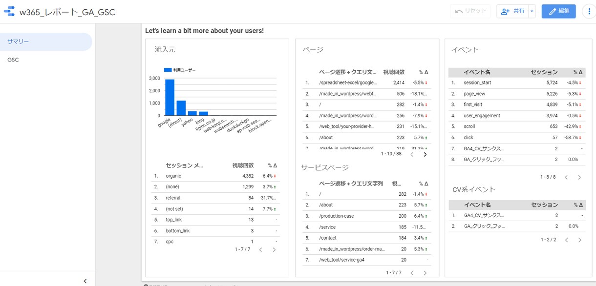The image size is (596, 286).
Task: Select the user_engagement event row
Action: click(517, 116)
